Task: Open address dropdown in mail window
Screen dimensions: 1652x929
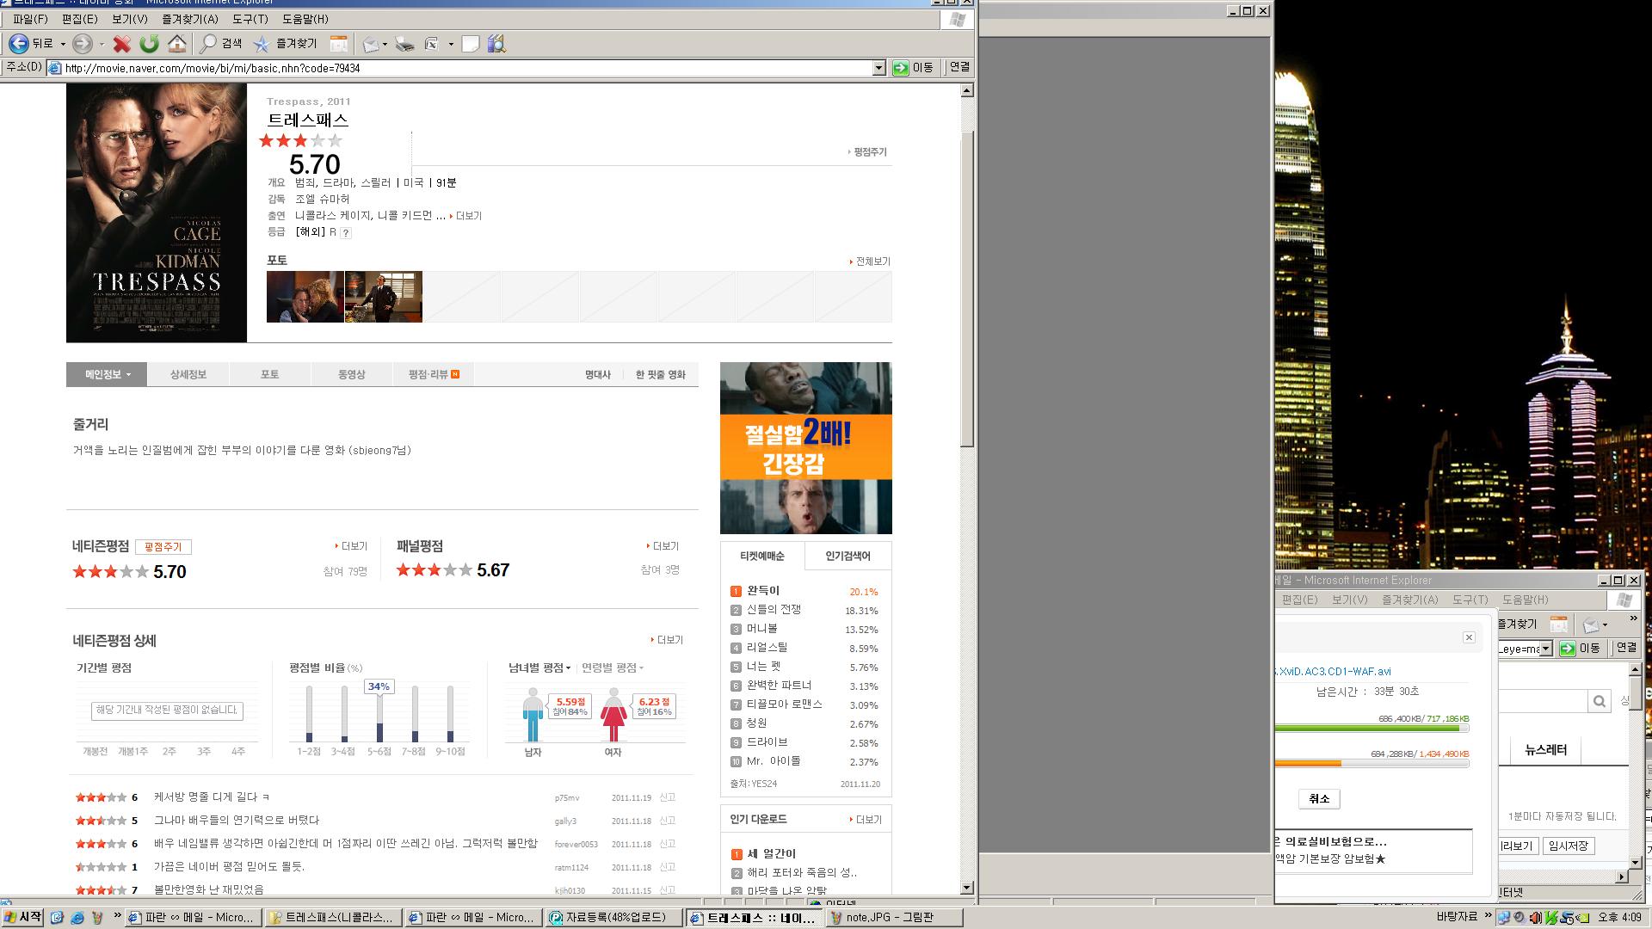Action: 1545,649
